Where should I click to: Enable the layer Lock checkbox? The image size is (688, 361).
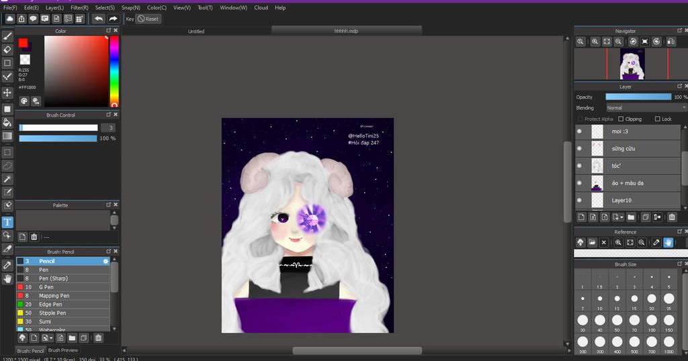[657, 119]
